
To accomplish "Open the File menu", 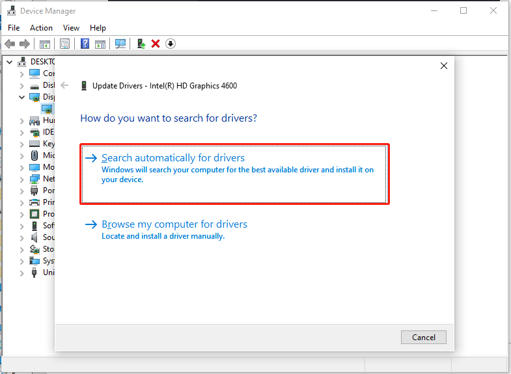I will (x=14, y=28).
